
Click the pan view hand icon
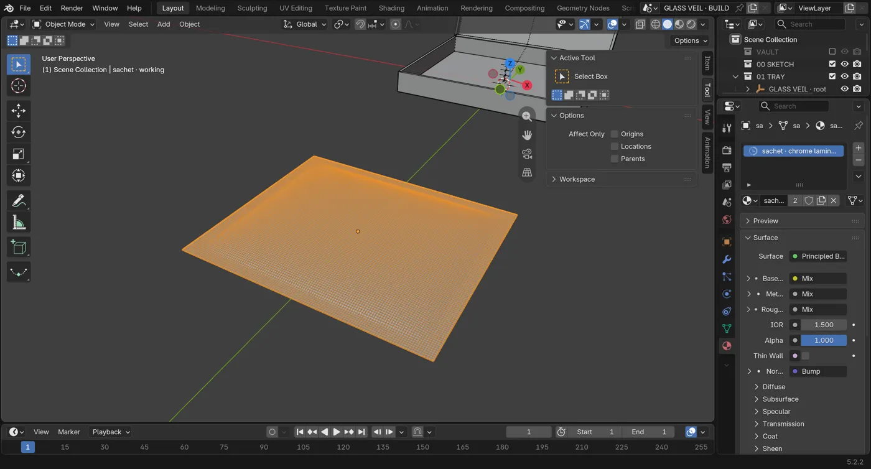point(527,135)
